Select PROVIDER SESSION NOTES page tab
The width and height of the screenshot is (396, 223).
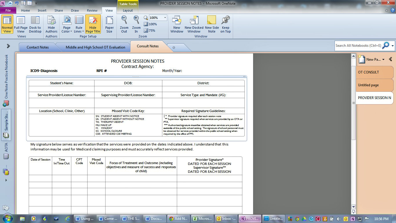pos(375,98)
